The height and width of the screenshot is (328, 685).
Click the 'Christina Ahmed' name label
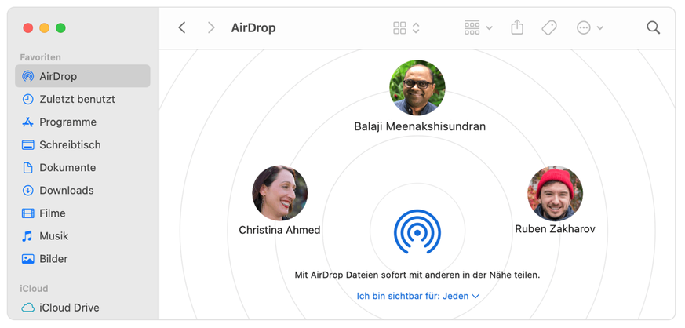point(279,230)
